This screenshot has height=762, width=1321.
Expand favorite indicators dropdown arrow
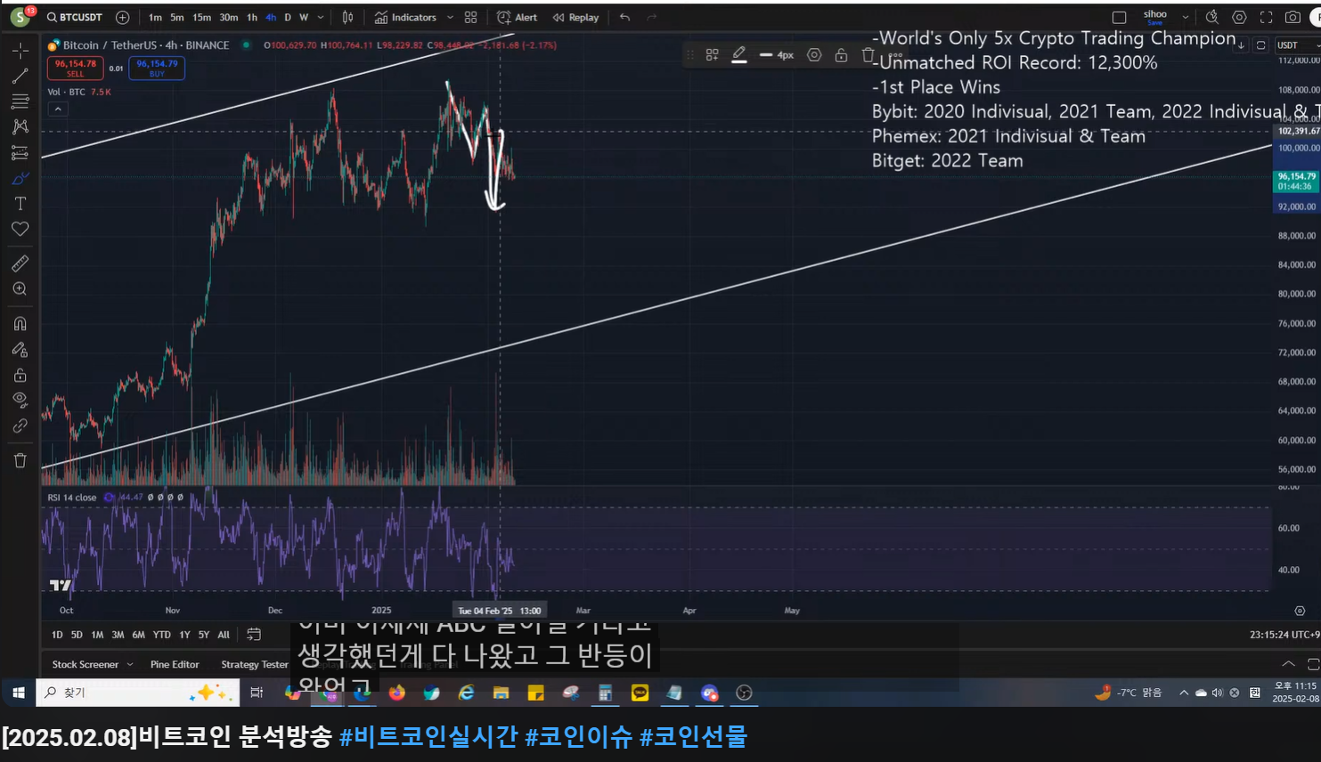click(450, 17)
